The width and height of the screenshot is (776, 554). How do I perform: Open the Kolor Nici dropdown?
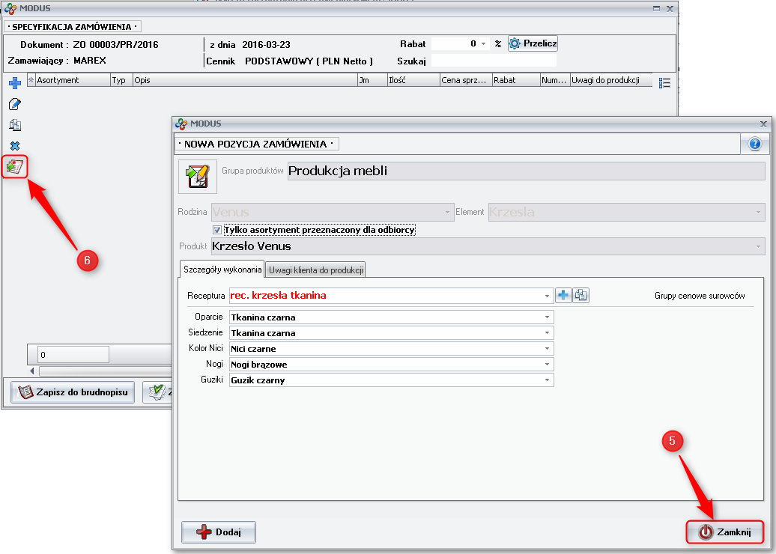pyautogui.click(x=547, y=349)
